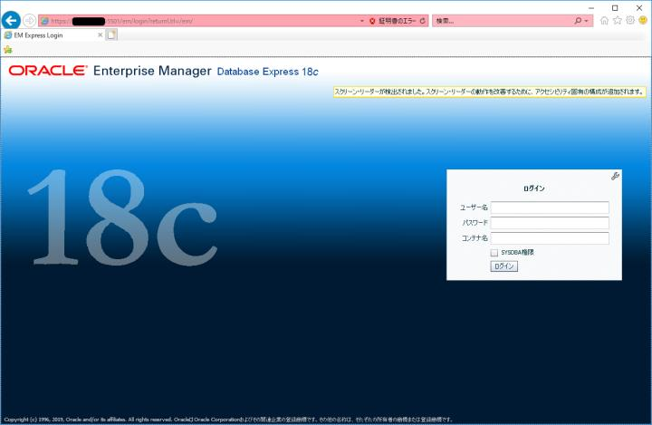Click the browser address URL field
This screenshot has width=652, height=425.
pyautogui.click(x=199, y=21)
